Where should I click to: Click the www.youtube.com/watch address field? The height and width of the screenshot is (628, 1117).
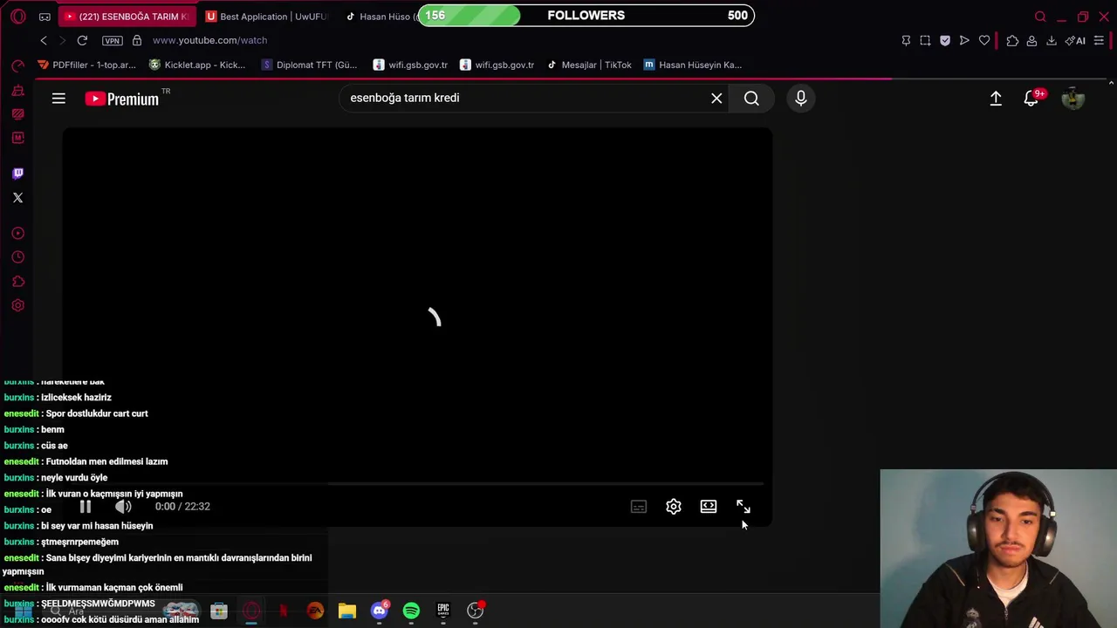point(209,40)
